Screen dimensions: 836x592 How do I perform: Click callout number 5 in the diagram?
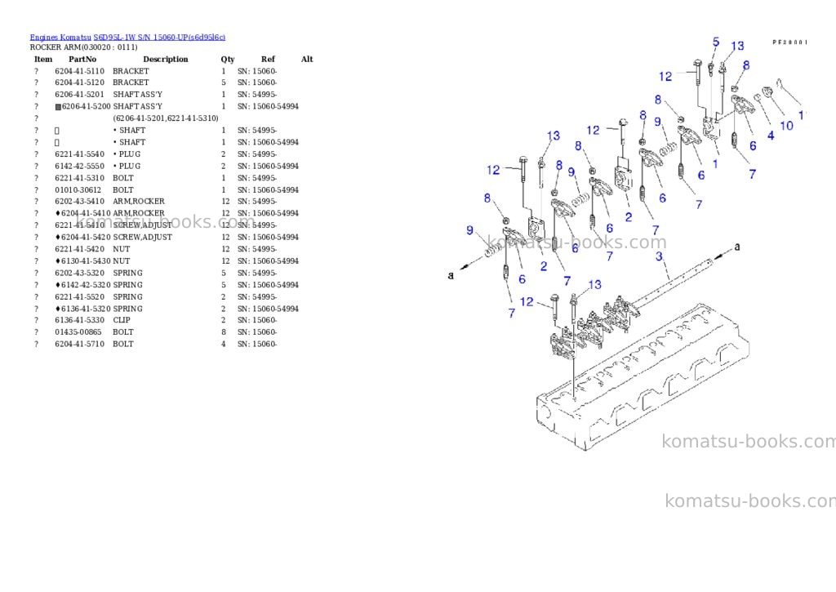(715, 42)
